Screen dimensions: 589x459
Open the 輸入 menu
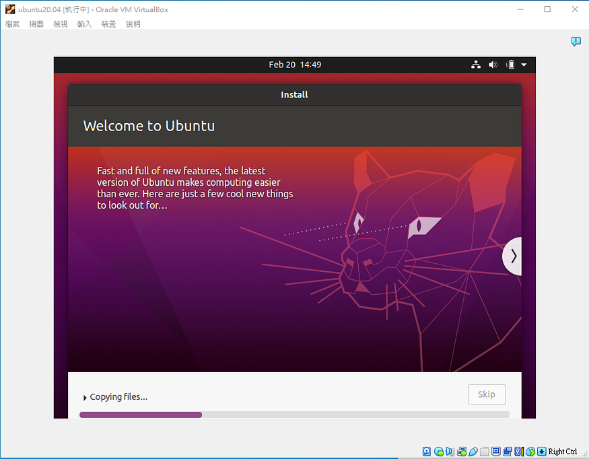click(85, 24)
